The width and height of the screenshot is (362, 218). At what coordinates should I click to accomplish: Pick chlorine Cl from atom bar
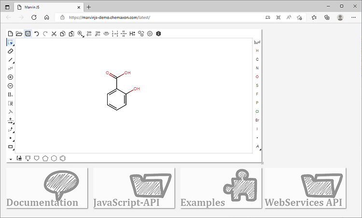point(257,111)
